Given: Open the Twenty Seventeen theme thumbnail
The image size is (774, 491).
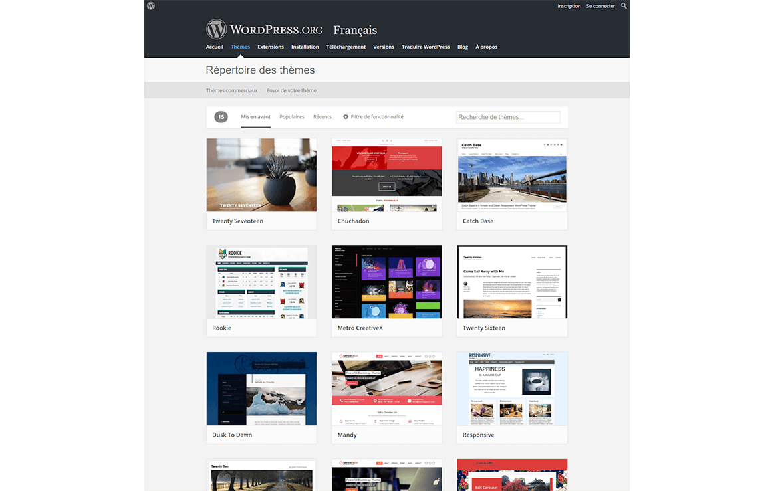Looking at the screenshot, I should pyautogui.click(x=261, y=175).
